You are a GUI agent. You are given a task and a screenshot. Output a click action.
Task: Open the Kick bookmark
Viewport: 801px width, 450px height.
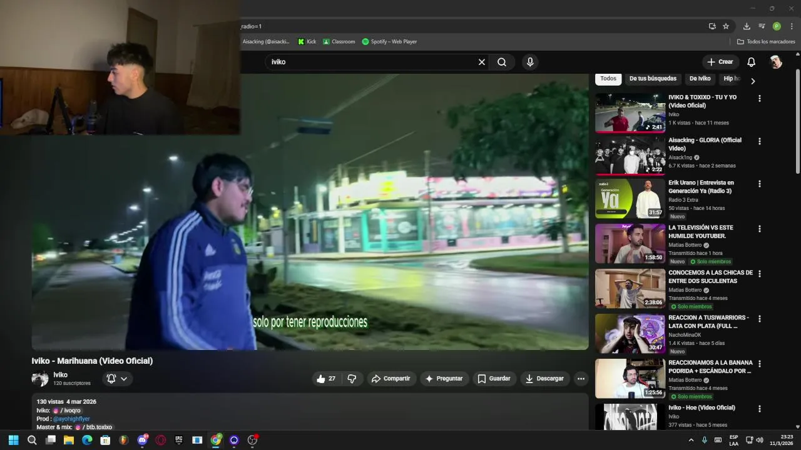click(307, 42)
